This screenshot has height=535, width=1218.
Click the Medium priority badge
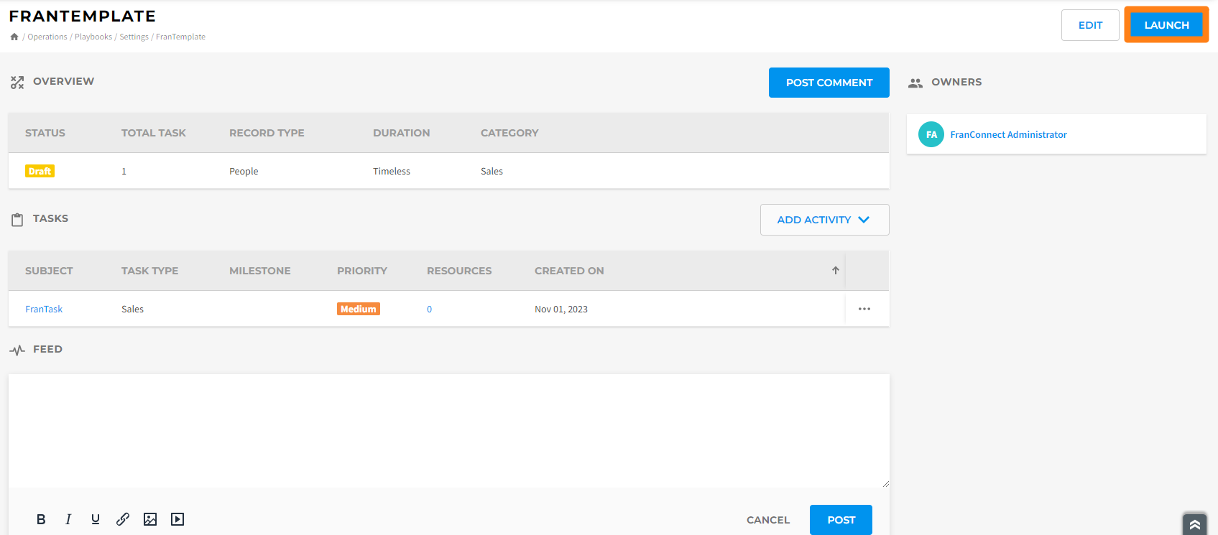359,309
